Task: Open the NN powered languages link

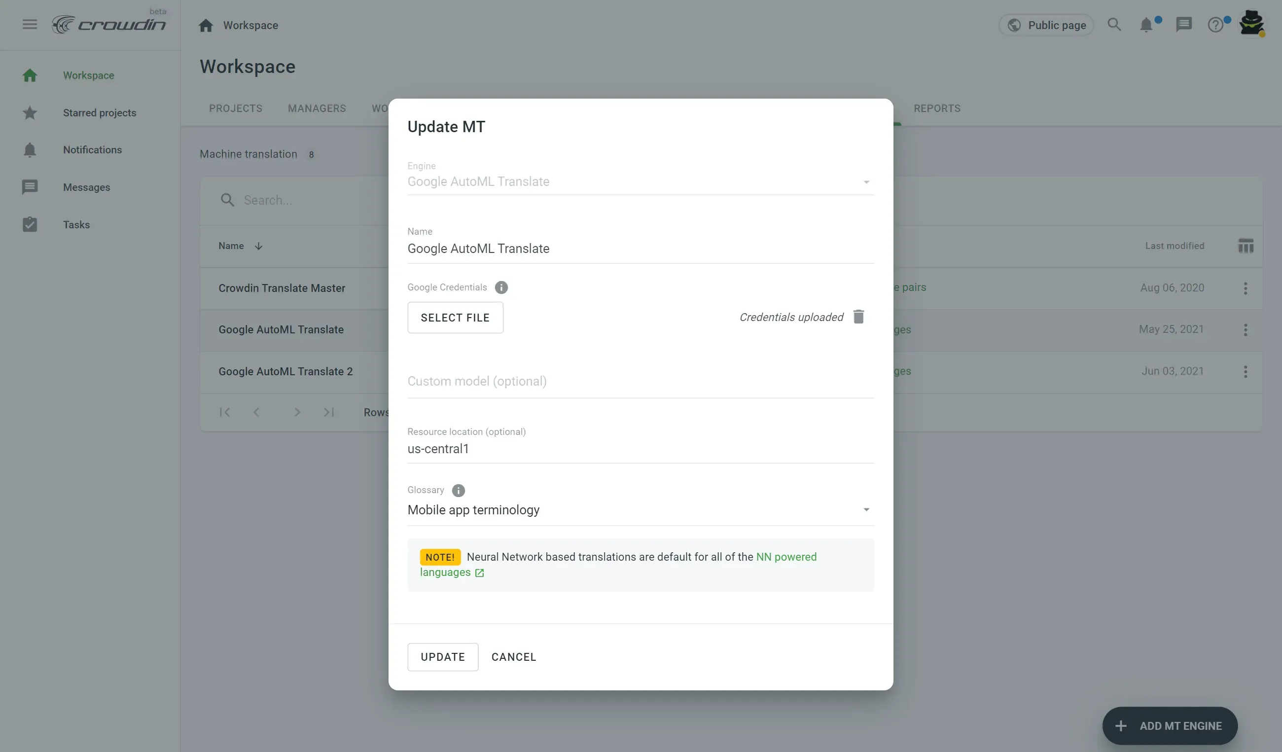Action: click(x=786, y=557)
